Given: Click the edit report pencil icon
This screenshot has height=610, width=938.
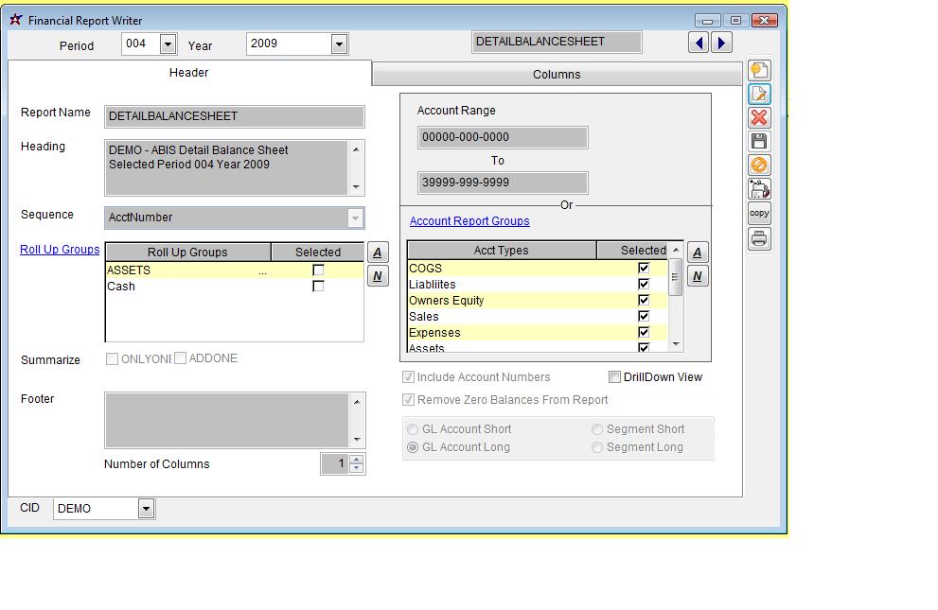Looking at the screenshot, I should 759,95.
